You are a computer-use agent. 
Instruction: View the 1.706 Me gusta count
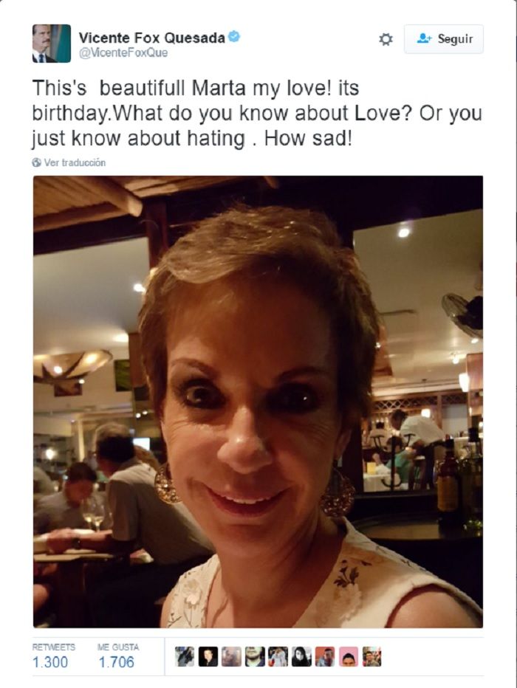117,657
